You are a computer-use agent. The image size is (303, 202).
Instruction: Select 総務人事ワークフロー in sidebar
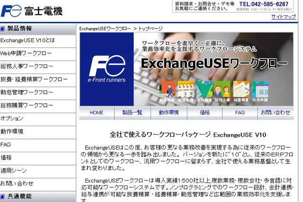click(x=38, y=66)
